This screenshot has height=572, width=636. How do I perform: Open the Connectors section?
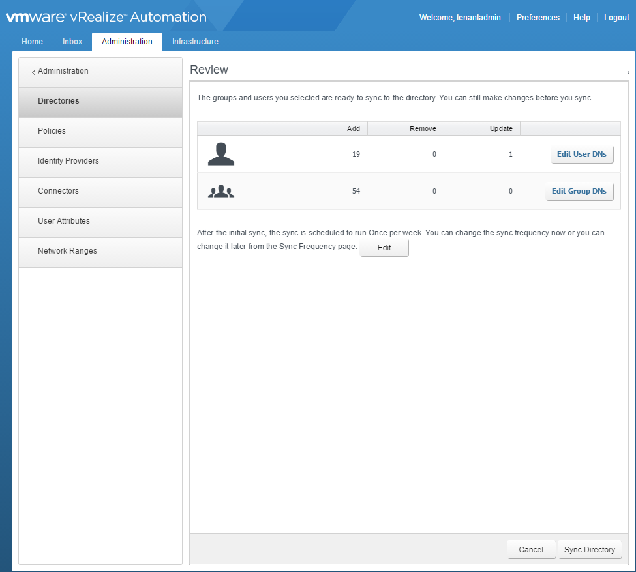tap(58, 191)
